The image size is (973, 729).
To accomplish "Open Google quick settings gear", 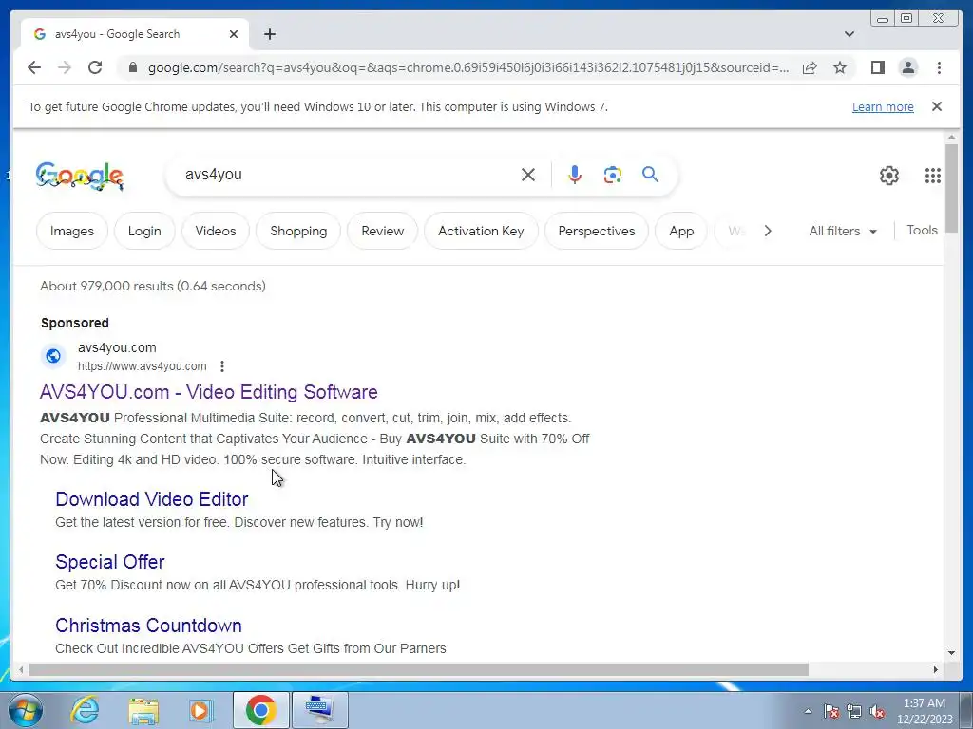I will coord(888,176).
